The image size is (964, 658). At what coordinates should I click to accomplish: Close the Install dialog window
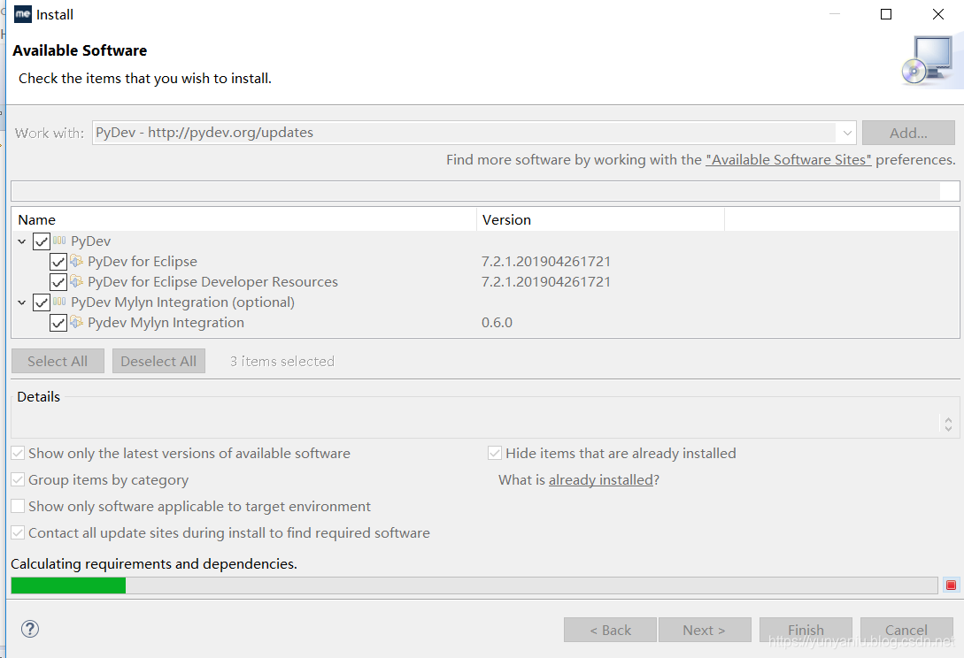pos(937,14)
